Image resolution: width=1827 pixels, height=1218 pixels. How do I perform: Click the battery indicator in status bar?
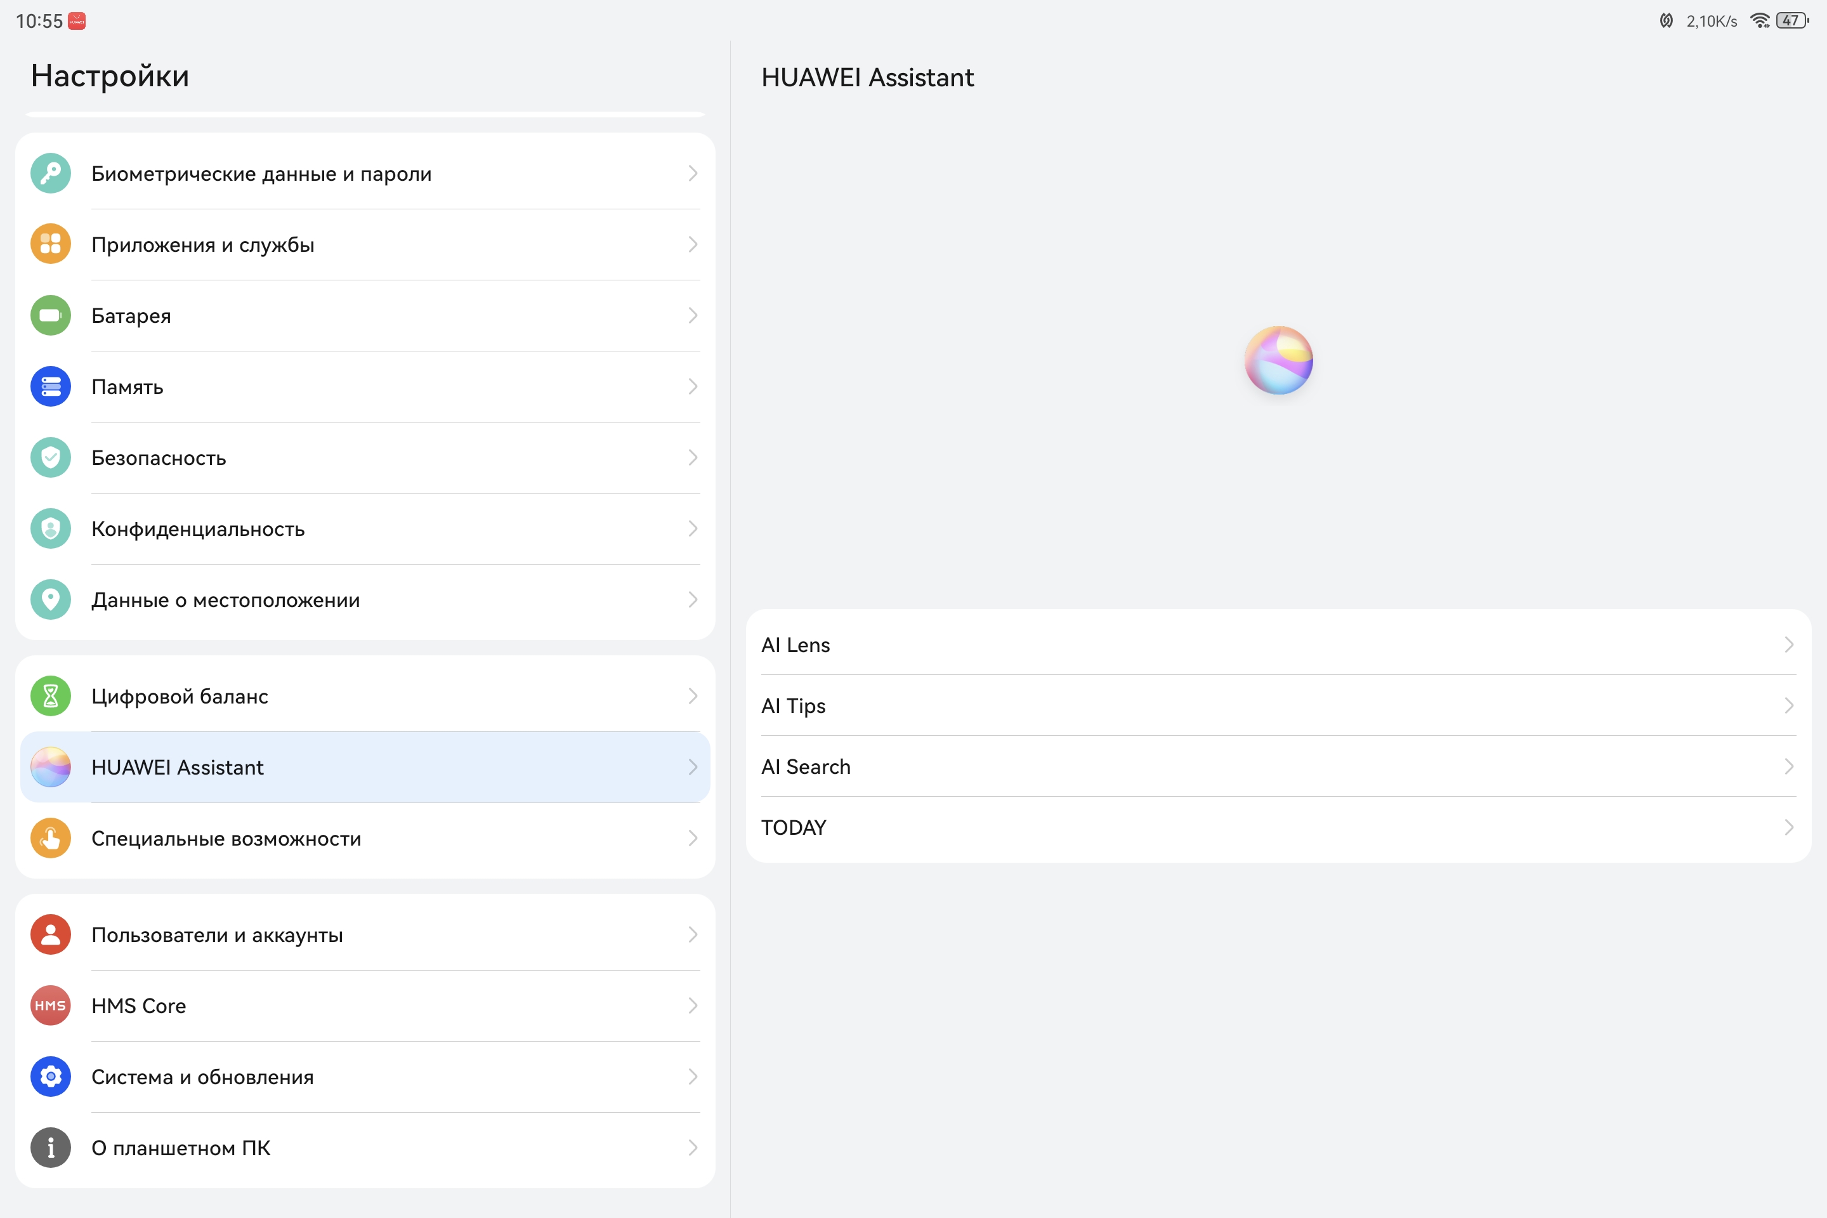(1792, 21)
